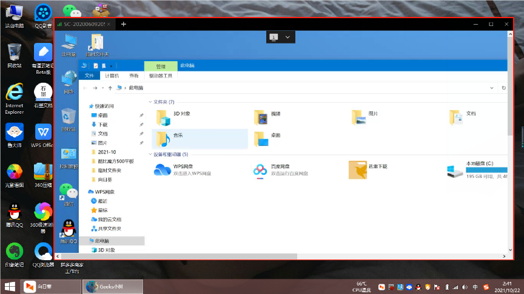
Task: Collapse the 设备和驱动器 (5) group
Action: [150, 154]
